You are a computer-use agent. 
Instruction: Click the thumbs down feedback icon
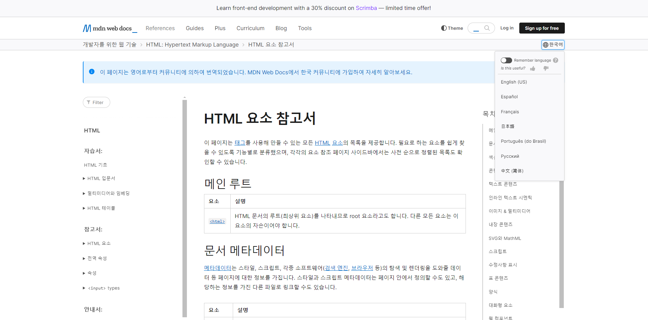pos(546,68)
